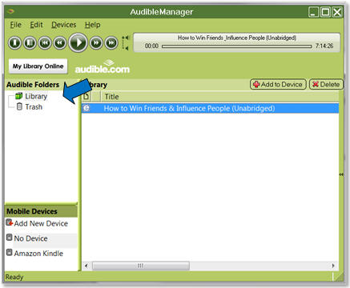Click the single bookmark icon button
This screenshot has width=350, height=288.
coord(14,42)
